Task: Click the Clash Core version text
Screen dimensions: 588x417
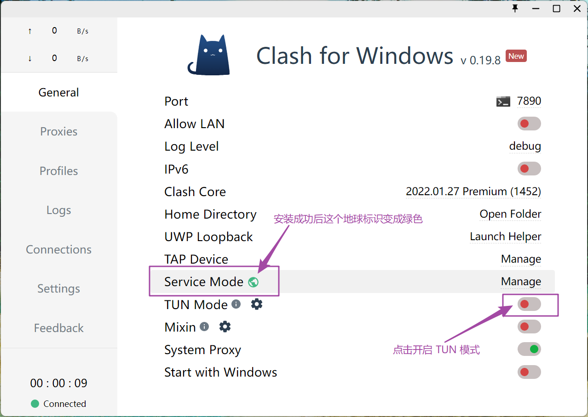Action: pyautogui.click(x=473, y=192)
